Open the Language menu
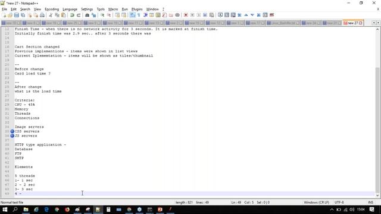The width and height of the screenshot is (381, 214). coord(70,10)
